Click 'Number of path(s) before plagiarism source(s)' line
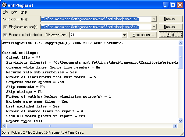Screen dimensions: 185x137 [x=59, y=97]
